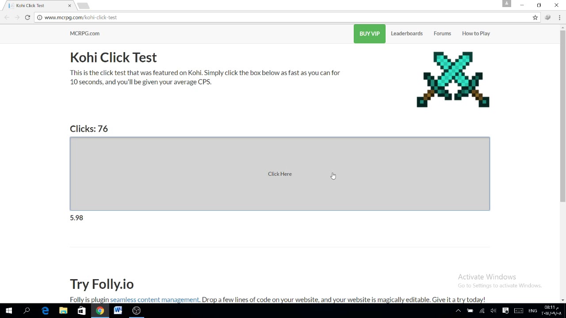This screenshot has width=566, height=318.
Task: Click the site info icon in address bar
Action: [x=39, y=17]
